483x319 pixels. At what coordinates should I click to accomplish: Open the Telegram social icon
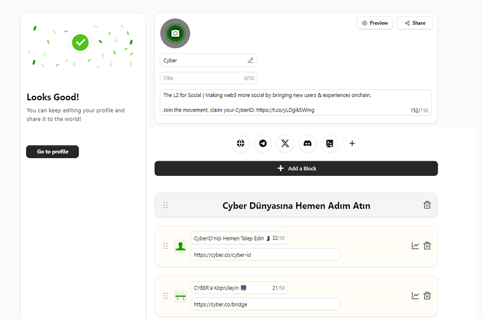tap(263, 143)
